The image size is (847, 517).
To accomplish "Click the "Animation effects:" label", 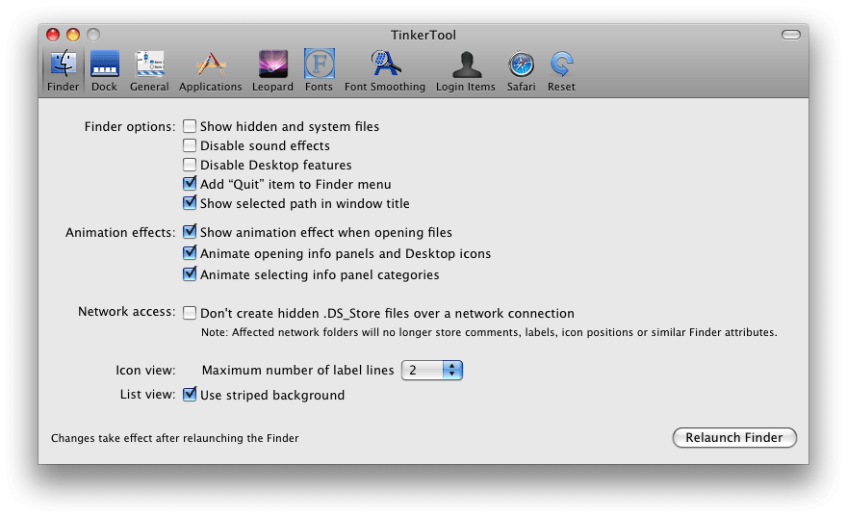I will tap(120, 232).
